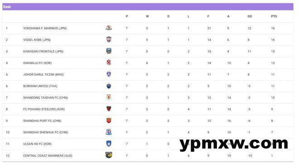Click the GD column header
This screenshot has height=163, width=299.
[250, 16]
